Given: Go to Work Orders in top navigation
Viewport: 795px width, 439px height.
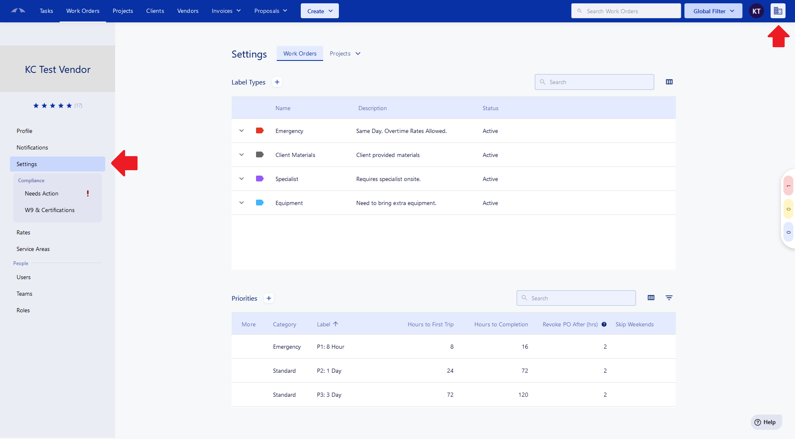Looking at the screenshot, I should coord(83,11).
